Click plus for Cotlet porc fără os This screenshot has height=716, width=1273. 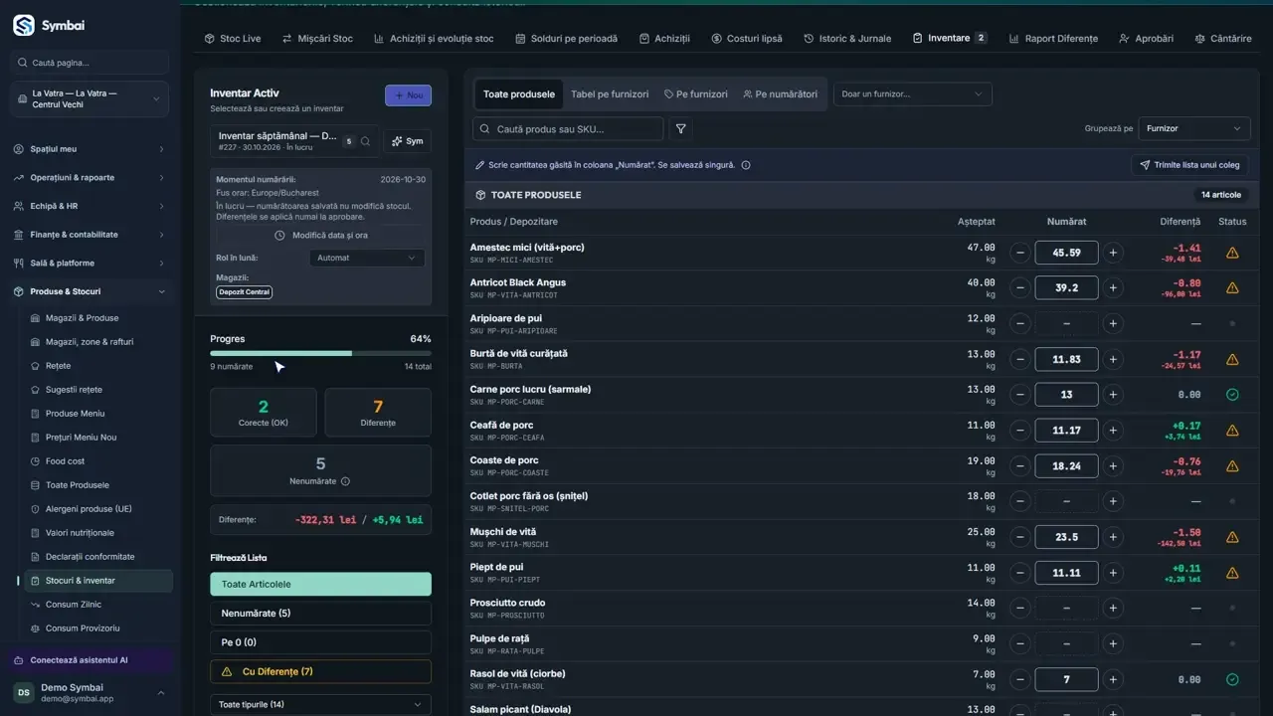tap(1113, 501)
